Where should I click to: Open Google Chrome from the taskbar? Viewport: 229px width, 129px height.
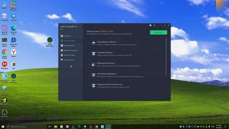tap(97, 126)
